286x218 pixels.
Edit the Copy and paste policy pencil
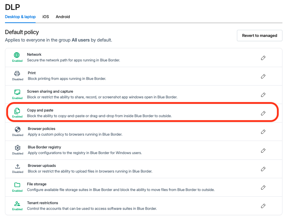point(263,113)
